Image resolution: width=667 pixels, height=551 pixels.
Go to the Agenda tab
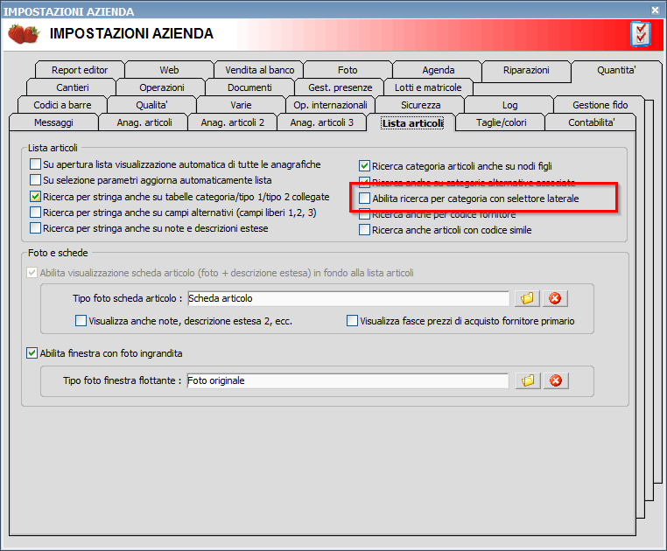point(439,70)
